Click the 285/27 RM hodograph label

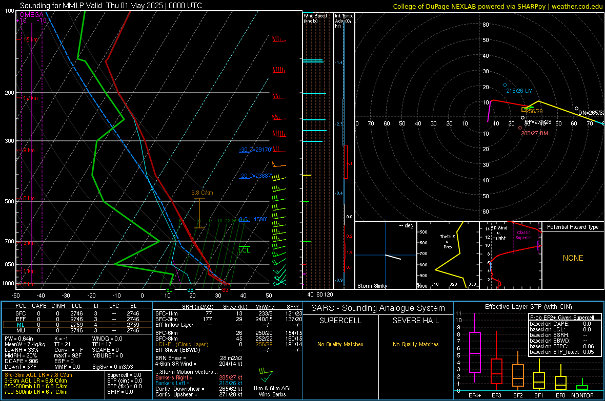[x=534, y=133]
